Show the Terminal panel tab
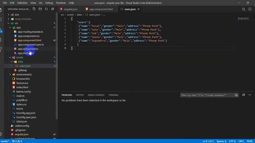The height and width of the screenshot is (143, 255). (113, 95)
